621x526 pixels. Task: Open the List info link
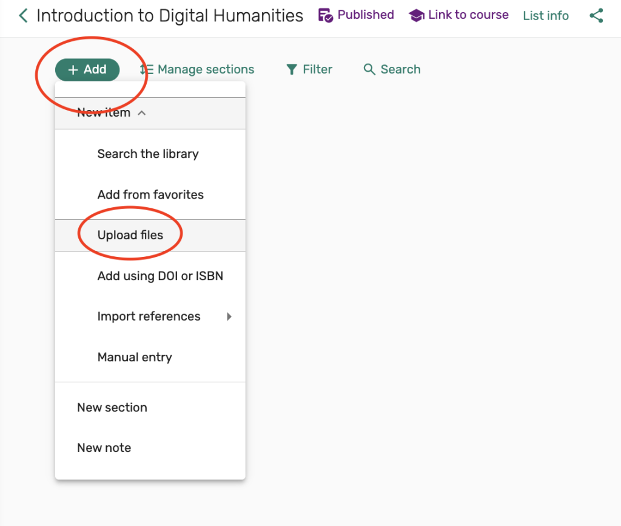546,16
